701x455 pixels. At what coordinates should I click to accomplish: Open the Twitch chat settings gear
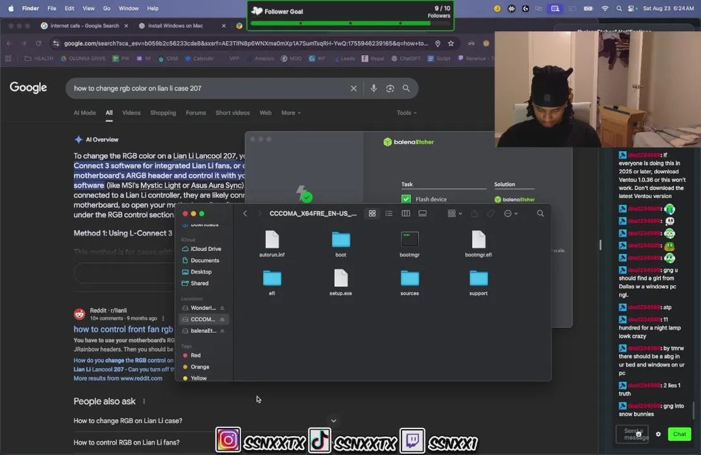(x=658, y=434)
